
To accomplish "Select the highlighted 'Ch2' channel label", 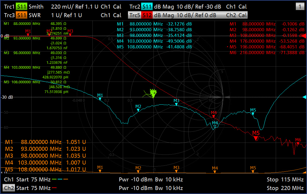I will [9, 188].
